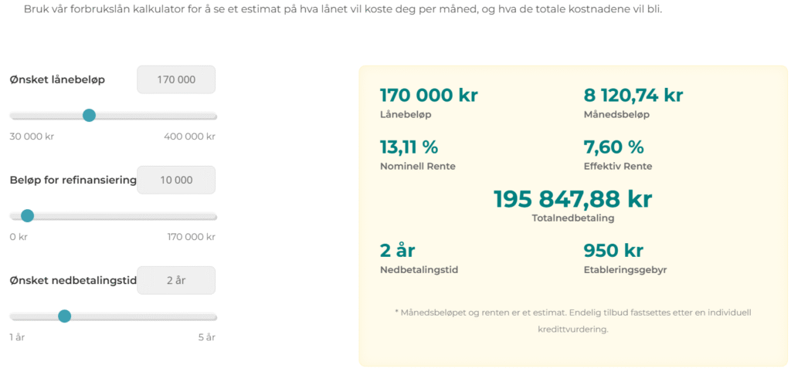Click the loan amount slider handle

click(x=89, y=116)
